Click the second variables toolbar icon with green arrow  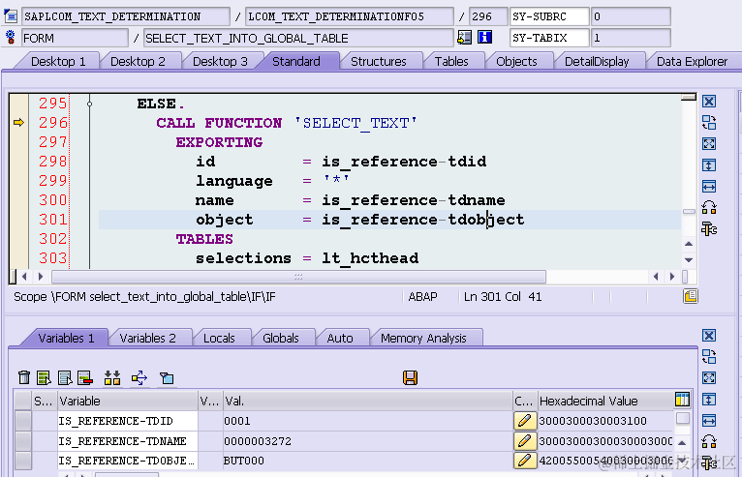pos(44,377)
